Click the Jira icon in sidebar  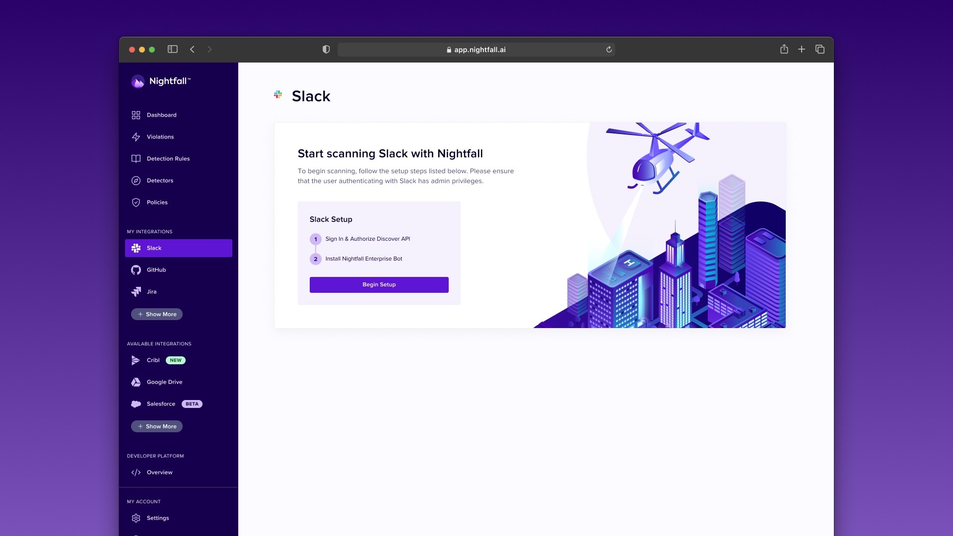coord(136,292)
